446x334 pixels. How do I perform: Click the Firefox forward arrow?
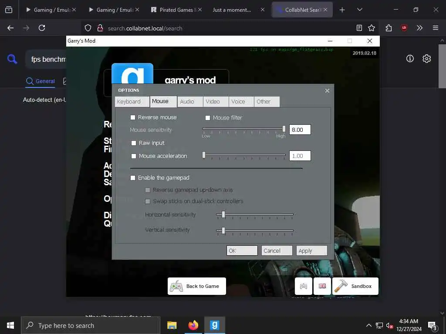pos(26,28)
